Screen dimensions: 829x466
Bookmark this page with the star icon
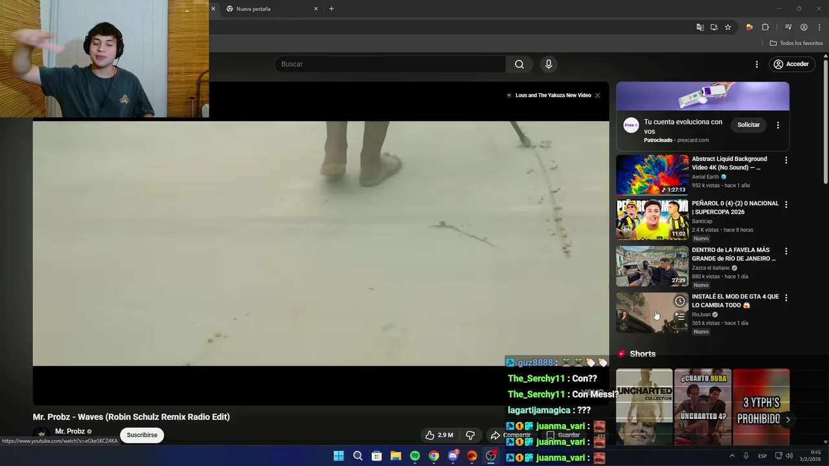click(x=728, y=27)
